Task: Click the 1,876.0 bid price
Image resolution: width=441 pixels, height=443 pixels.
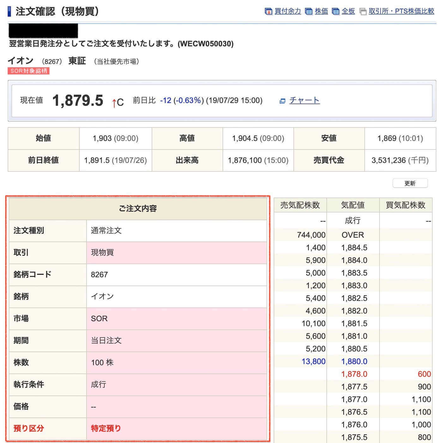Action: 354,425
